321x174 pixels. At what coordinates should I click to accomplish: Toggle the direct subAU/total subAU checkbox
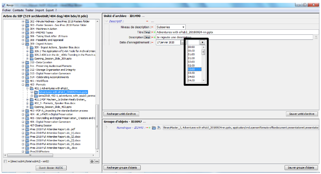point(5,161)
